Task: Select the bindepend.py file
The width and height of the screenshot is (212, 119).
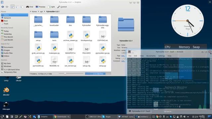Action: (x=86, y=36)
